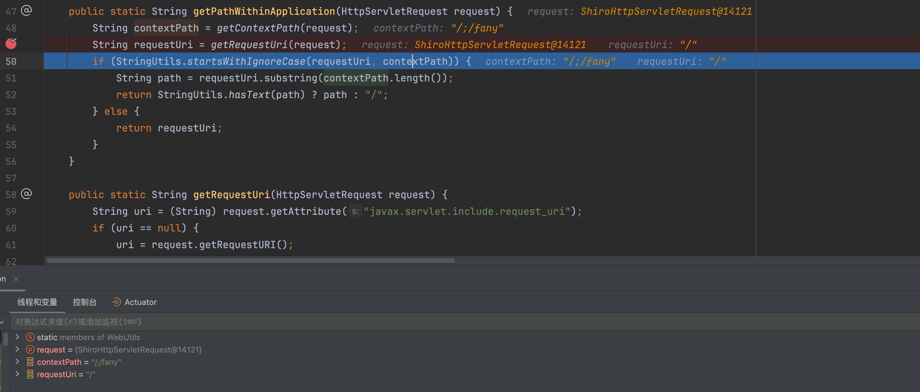Click the orange Actuator icon
Image resolution: width=920 pixels, height=392 pixels.
[116, 302]
